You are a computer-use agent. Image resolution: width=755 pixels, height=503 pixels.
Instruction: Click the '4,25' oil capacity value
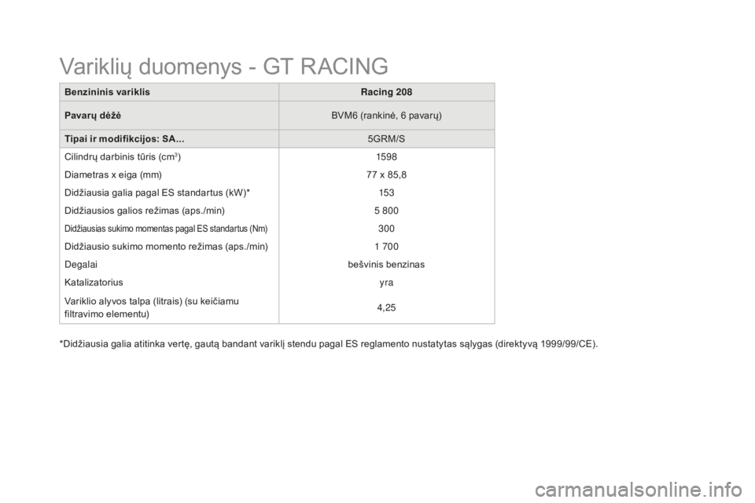tap(386, 307)
